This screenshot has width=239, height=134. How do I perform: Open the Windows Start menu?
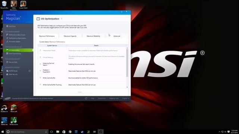tap(3, 132)
